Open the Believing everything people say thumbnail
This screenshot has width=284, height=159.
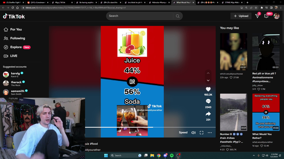click(x=266, y=112)
